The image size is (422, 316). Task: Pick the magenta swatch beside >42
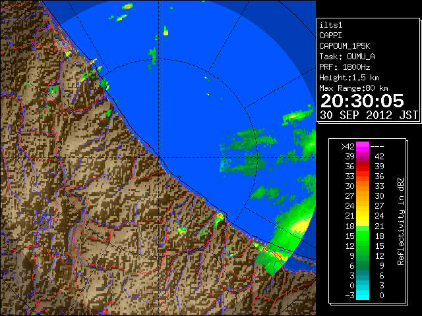(363, 146)
